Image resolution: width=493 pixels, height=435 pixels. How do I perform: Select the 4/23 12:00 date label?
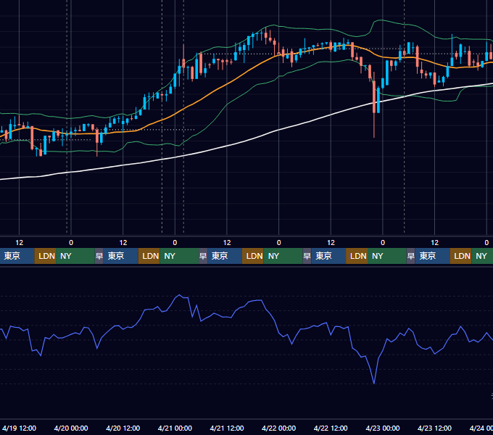434,428
